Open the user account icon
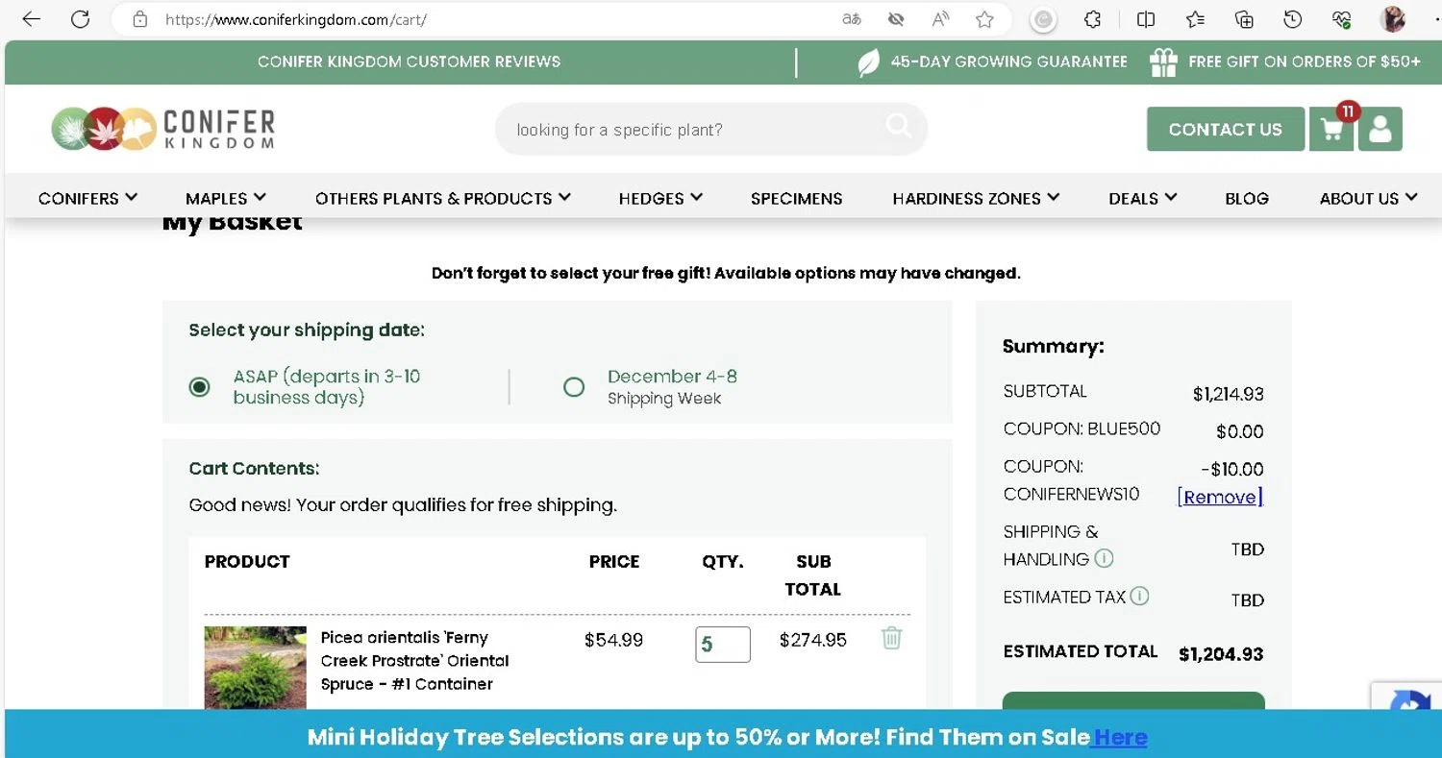 1380,130
